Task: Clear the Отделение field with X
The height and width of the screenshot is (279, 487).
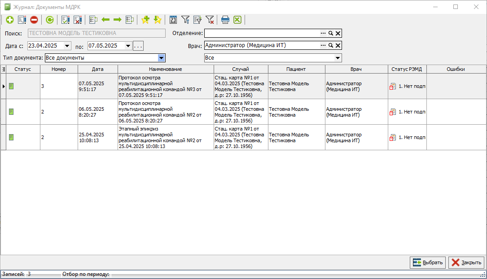Action: pos(338,33)
